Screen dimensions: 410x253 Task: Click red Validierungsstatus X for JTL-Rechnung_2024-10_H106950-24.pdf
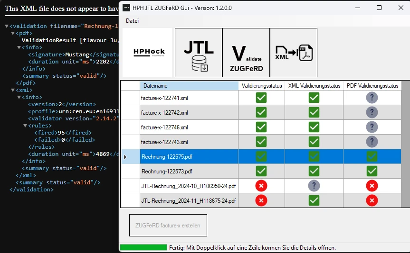tap(261, 186)
